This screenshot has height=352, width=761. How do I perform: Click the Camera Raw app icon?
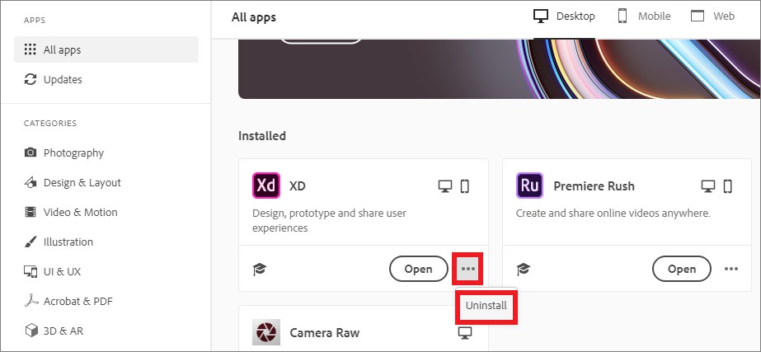(x=266, y=332)
